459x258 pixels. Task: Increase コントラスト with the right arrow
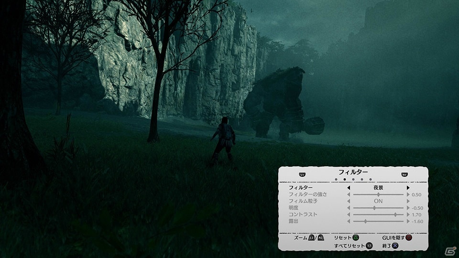408,215
